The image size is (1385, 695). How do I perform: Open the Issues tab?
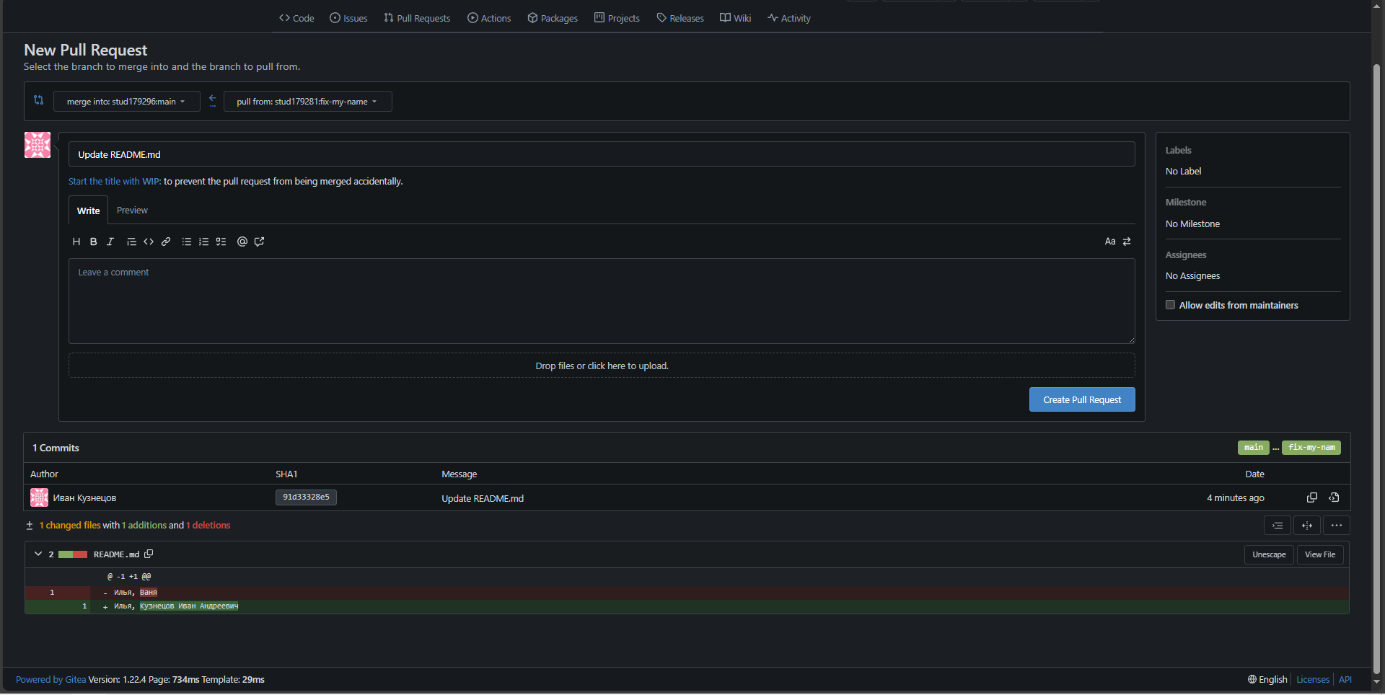(348, 18)
